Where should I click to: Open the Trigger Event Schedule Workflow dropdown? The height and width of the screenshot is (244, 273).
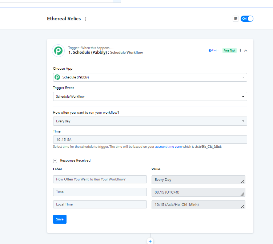tap(150, 96)
